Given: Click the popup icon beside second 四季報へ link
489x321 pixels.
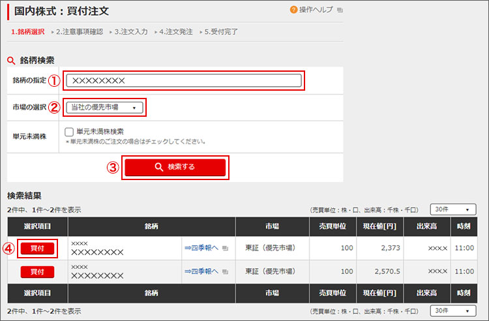Looking at the screenshot, I should point(226,271).
